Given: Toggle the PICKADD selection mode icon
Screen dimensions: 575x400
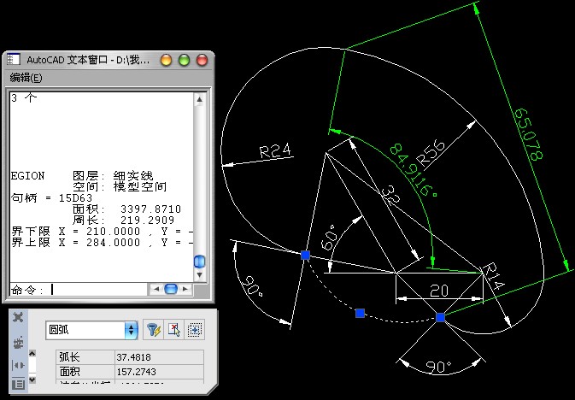Looking at the screenshot, I should point(194,330).
